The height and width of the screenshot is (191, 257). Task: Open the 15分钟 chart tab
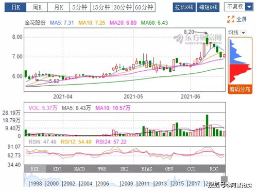pyautogui.click(x=101, y=7)
